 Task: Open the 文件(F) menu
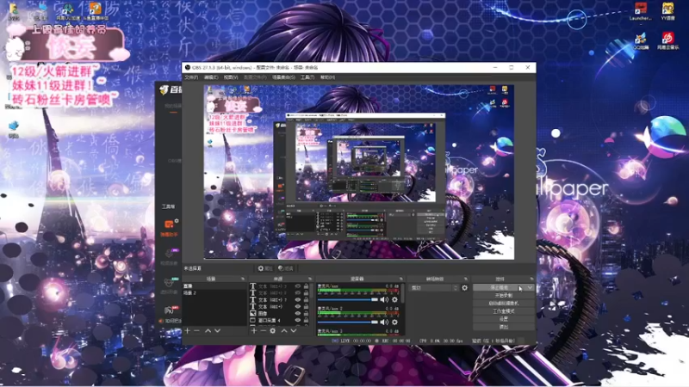pos(191,77)
